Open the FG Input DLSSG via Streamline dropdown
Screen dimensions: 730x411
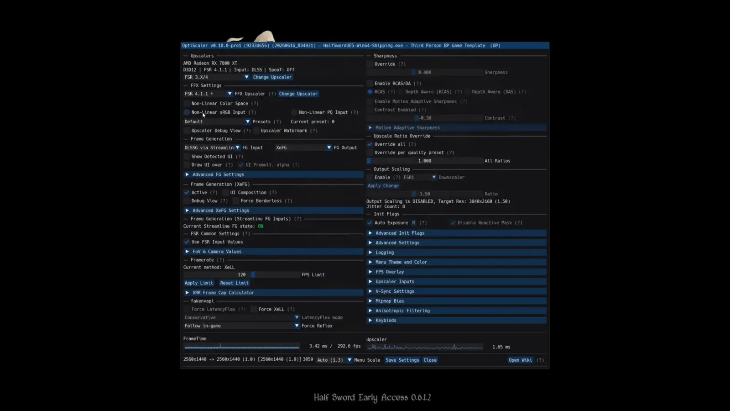click(212, 148)
